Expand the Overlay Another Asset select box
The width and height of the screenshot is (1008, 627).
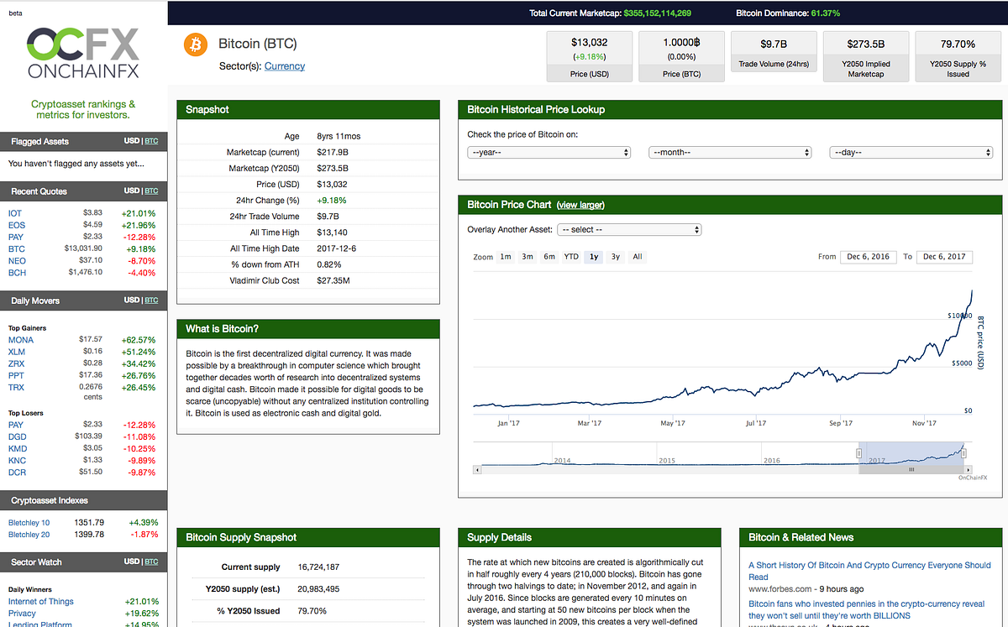click(x=630, y=230)
